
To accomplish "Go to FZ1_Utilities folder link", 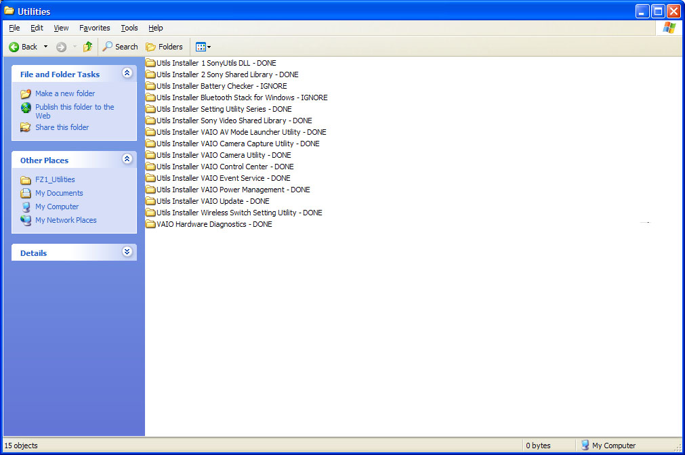I will (55, 179).
